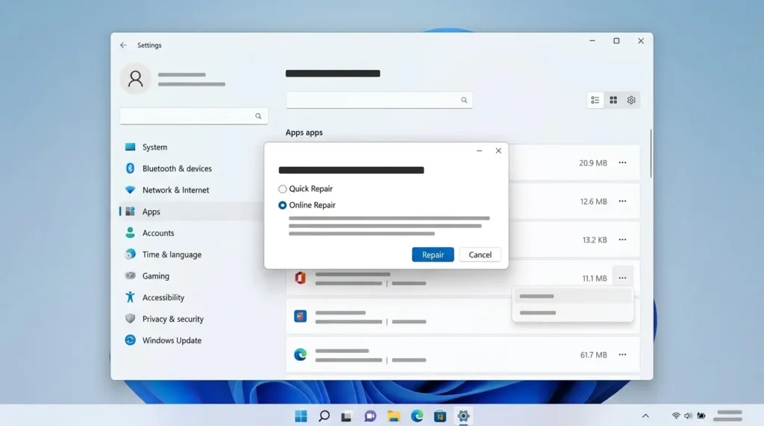This screenshot has height=426, width=764.
Task: Click the volume tray icon
Action: (688, 416)
